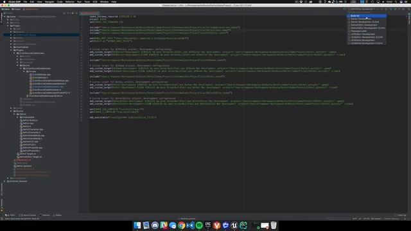
Task: Select CLionSourceCodeAccessor.cpp in project tree
Action: pyautogui.click(x=48, y=87)
